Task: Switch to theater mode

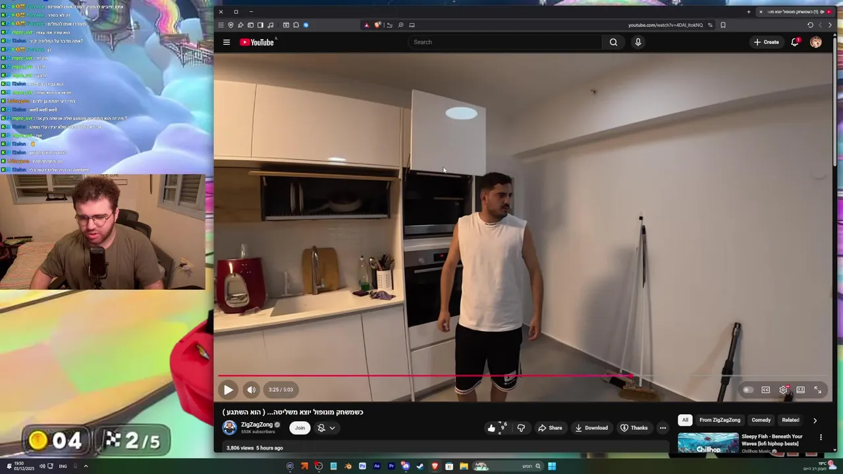Action: tap(800, 390)
